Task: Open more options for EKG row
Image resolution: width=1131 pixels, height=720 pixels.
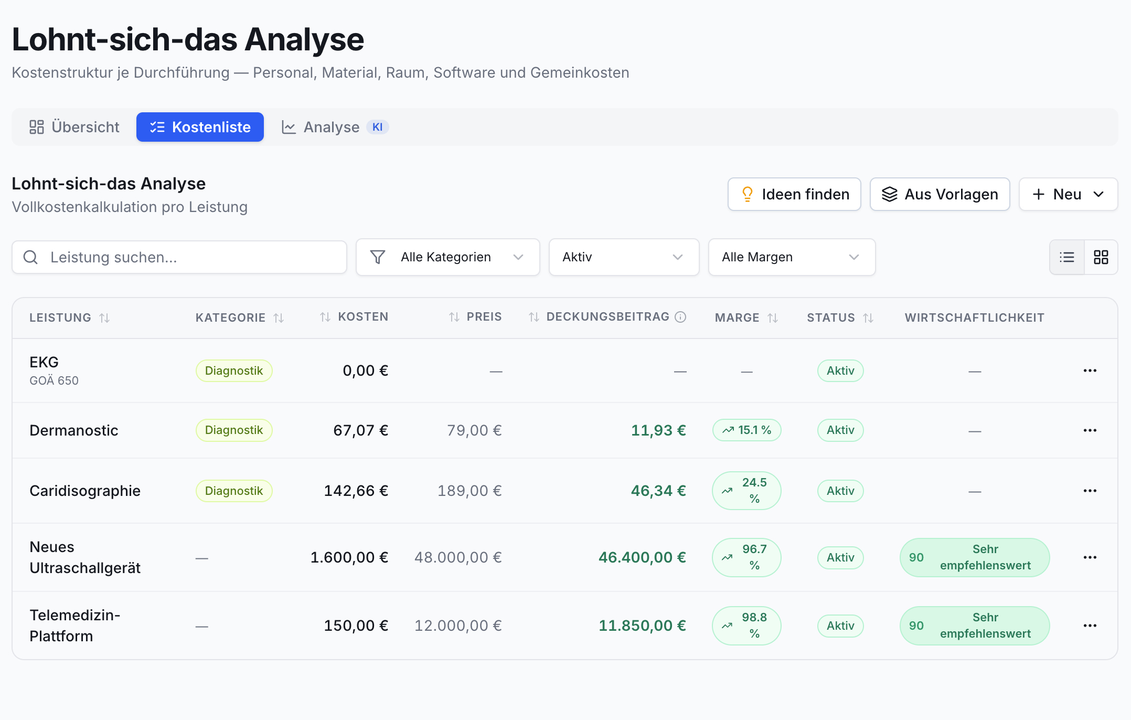Action: [x=1090, y=370]
